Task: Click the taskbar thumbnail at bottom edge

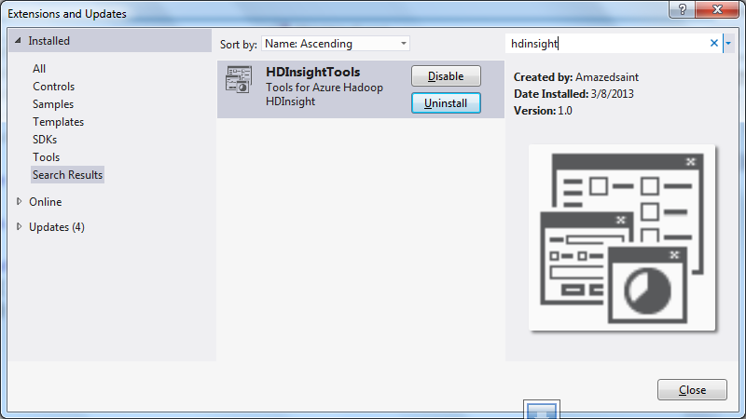Action: (542, 410)
